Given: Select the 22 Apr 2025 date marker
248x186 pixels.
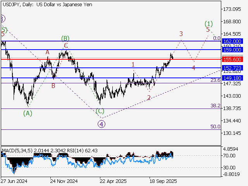Looking at the screenshot, I should pos(114,181).
